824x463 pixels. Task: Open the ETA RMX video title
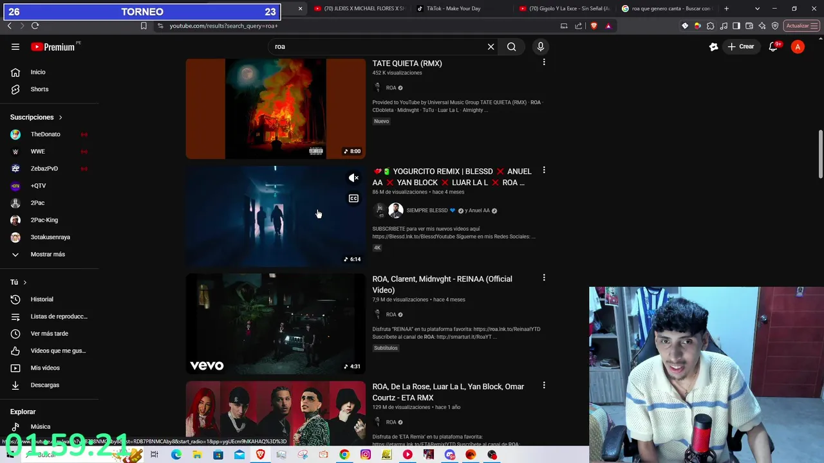click(x=448, y=392)
